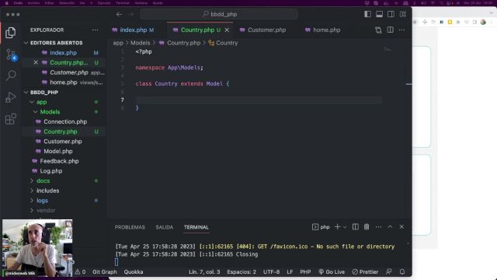Screen dimensions: 497x280
Task: Change PHP language mode in status bar
Action: [305, 271]
